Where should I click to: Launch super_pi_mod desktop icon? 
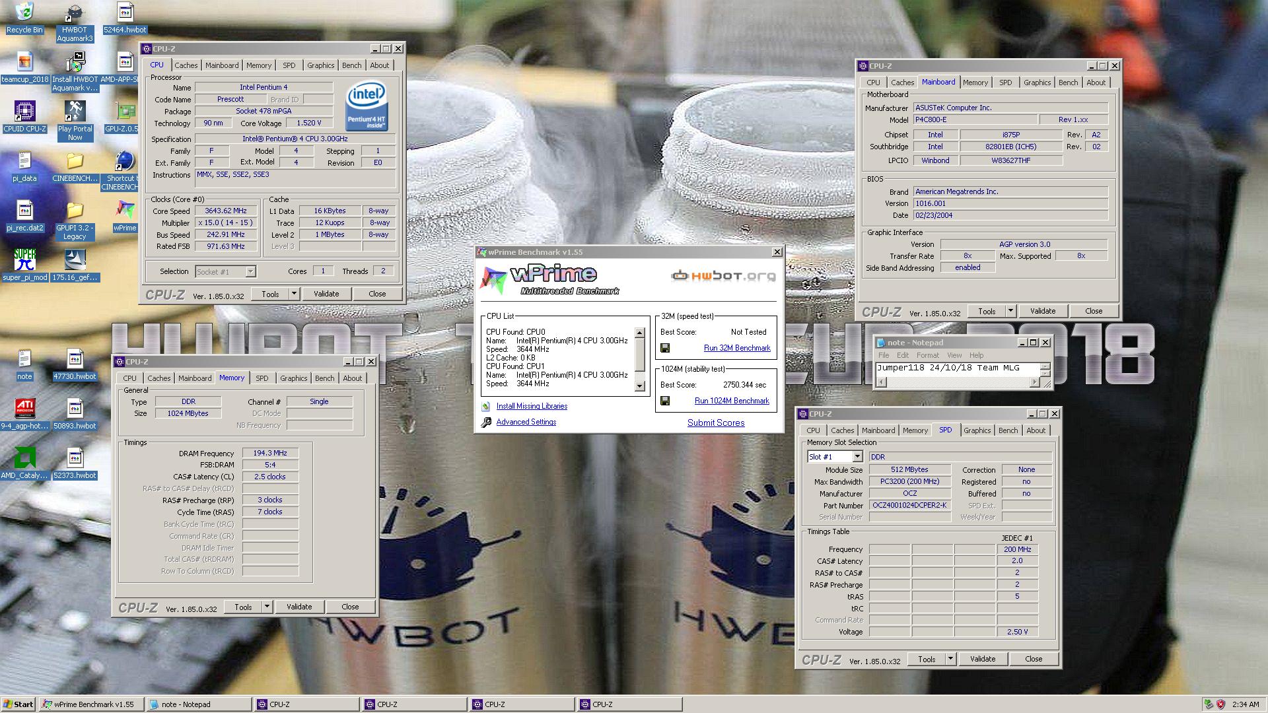coord(24,265)
